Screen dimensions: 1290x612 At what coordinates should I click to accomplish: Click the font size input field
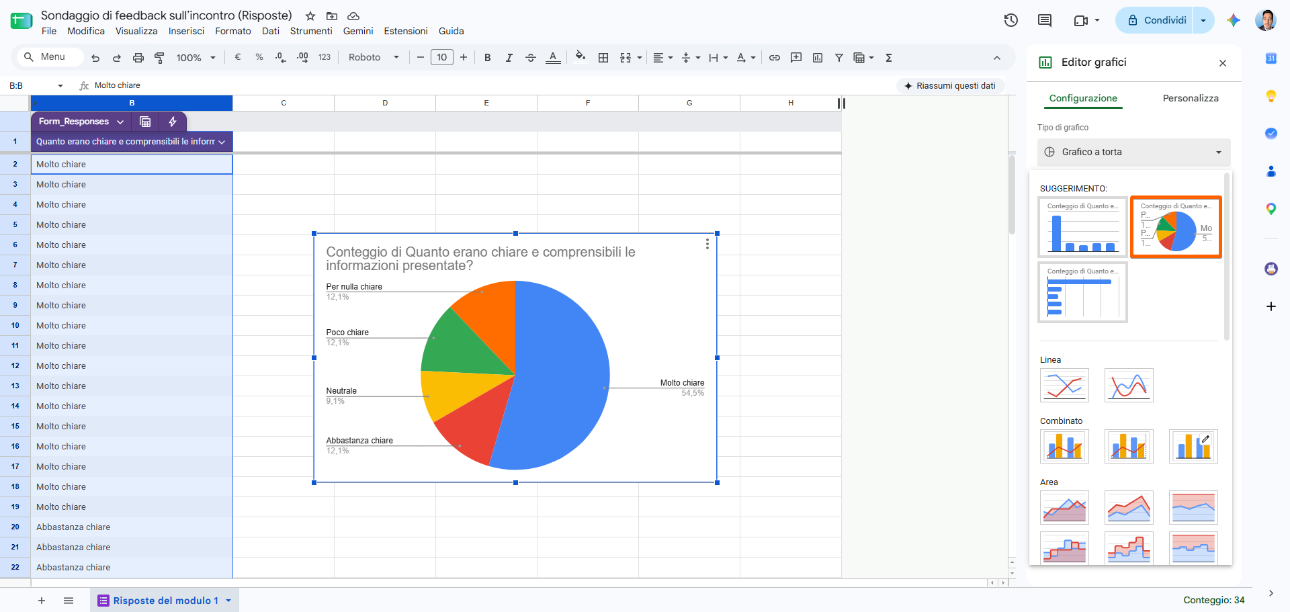pos(441,58)
